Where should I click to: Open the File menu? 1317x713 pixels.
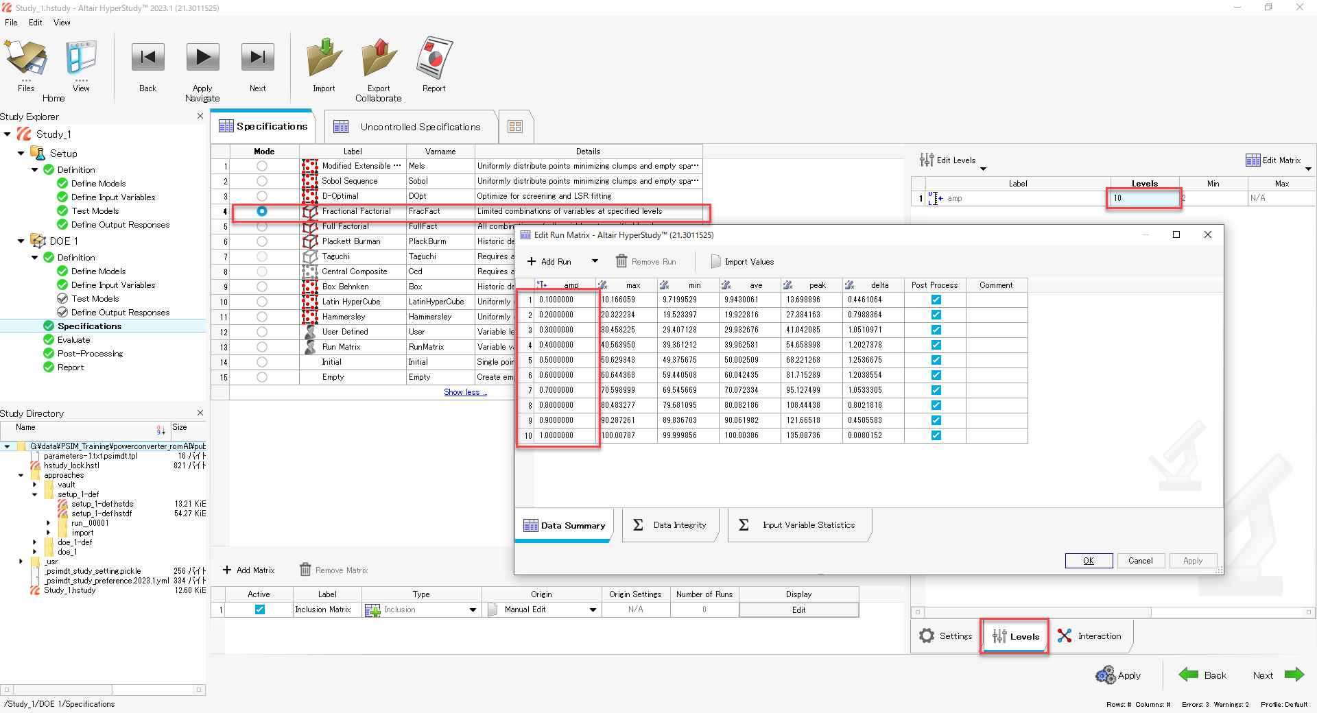[11, 23]
